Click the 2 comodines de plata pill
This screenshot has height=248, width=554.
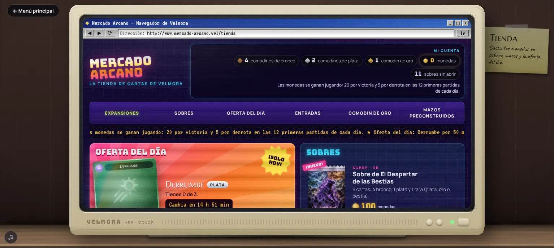pos(332,61)
